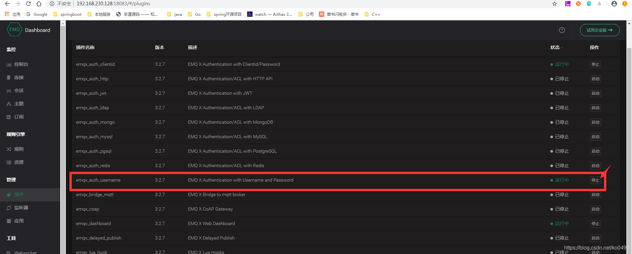Select the emqx_dashboard plugin name
Image resolution: width=632 pixels, height=254 pixels.
pyautogui.click(x=93, y=223)
